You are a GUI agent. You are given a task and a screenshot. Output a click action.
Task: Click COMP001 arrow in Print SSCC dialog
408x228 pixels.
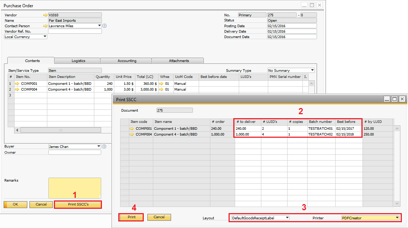(132, 129)
